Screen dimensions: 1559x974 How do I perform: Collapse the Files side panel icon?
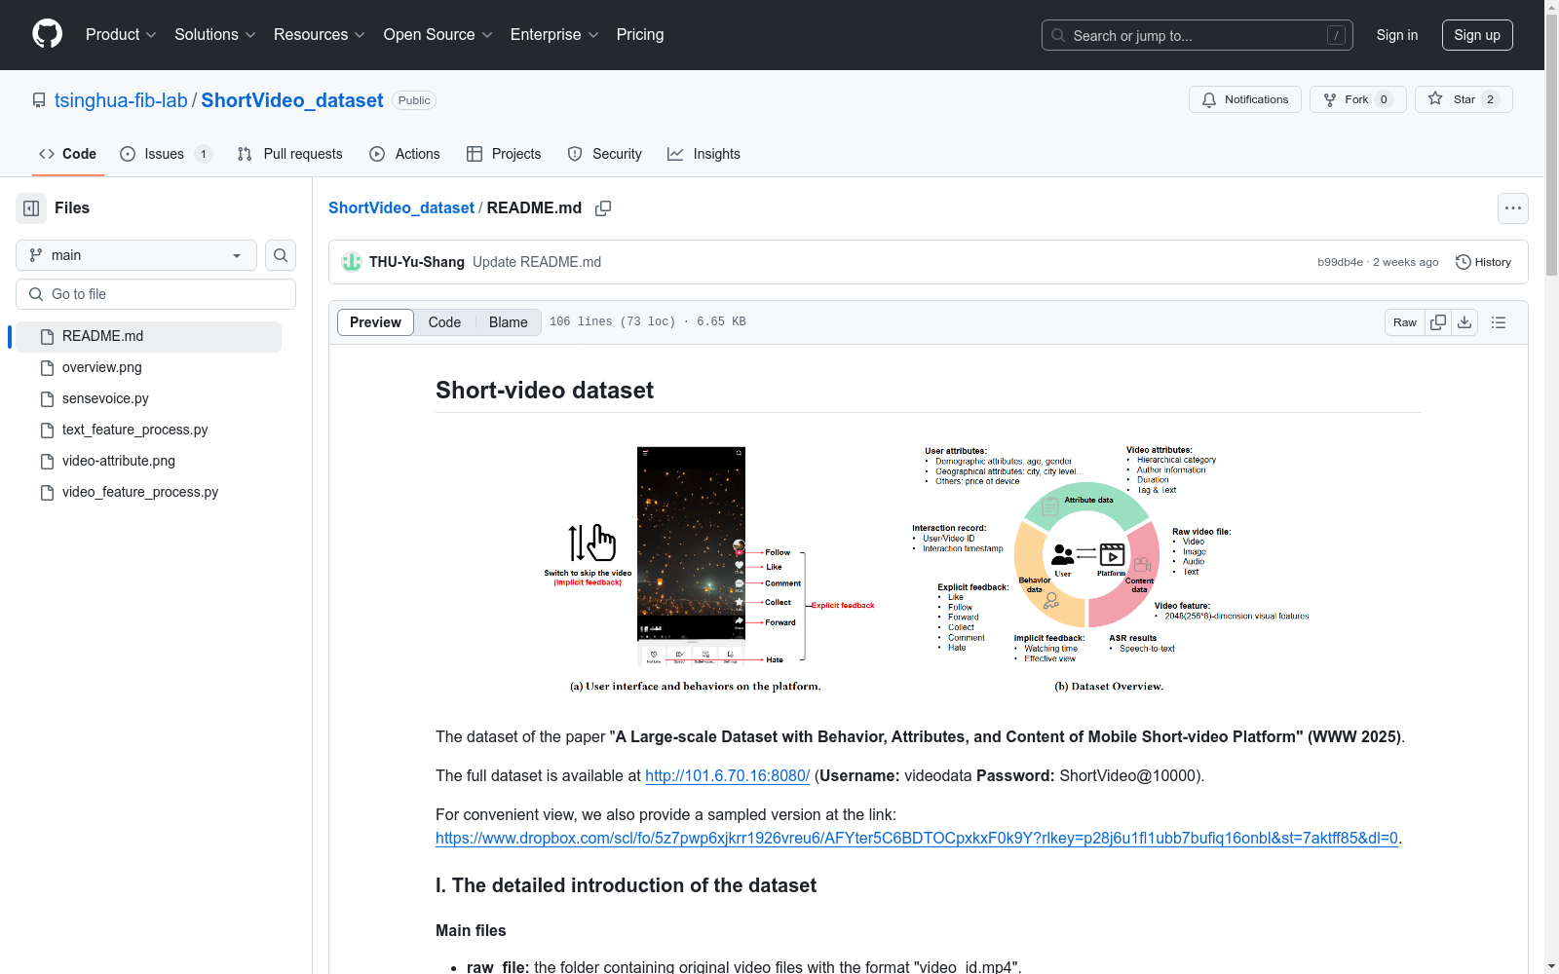(31, 208)
